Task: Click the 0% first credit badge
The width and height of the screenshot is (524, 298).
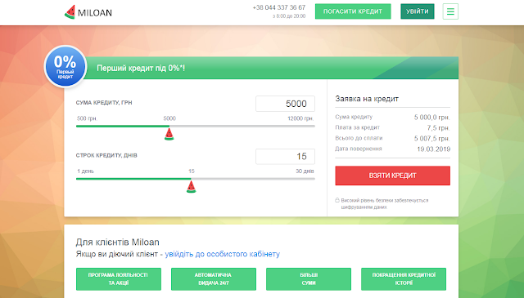Action: tap(65, 66)
